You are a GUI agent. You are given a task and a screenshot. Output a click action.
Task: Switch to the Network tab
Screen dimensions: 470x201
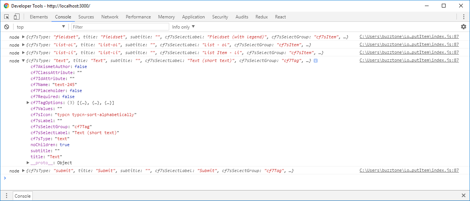coord(110,17)
